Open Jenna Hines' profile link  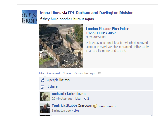click(50, 13)
